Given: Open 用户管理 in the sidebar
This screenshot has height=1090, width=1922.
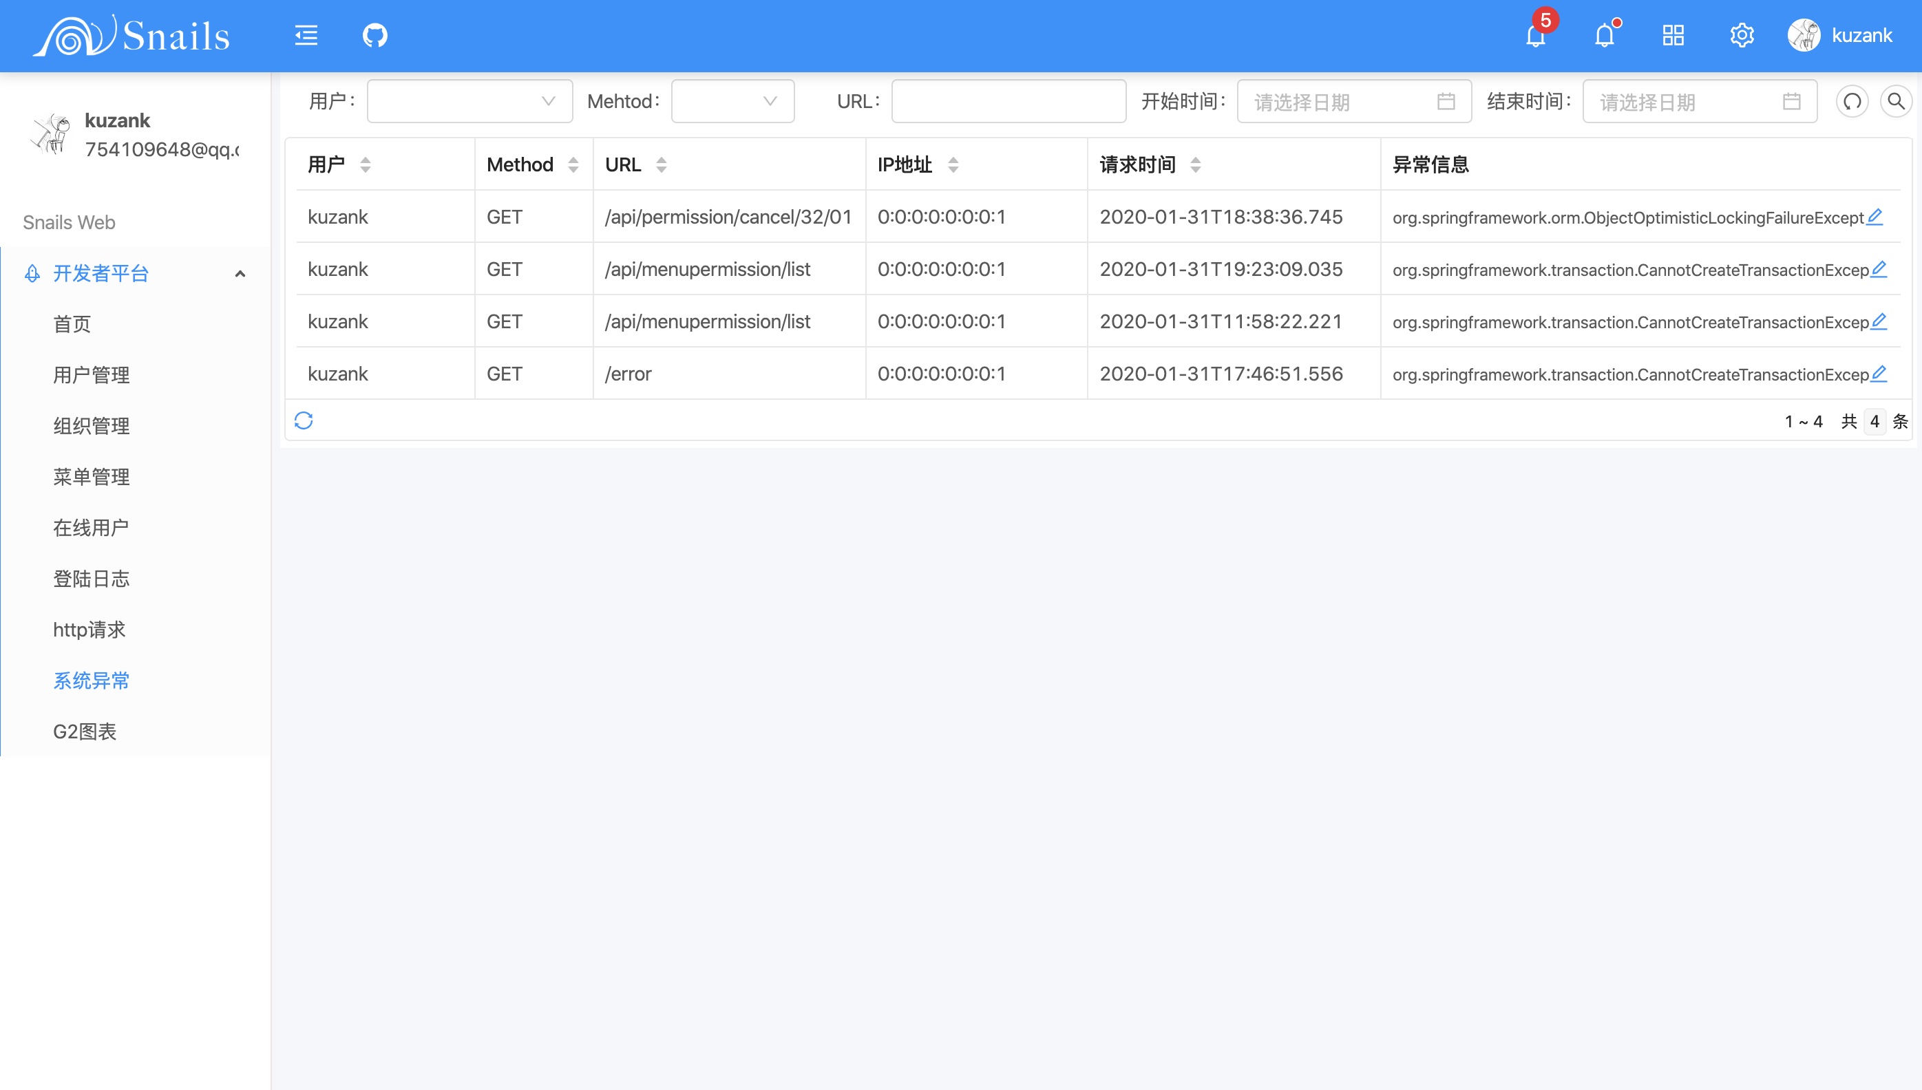Looking at the screenshot, I should pos(92,375).
